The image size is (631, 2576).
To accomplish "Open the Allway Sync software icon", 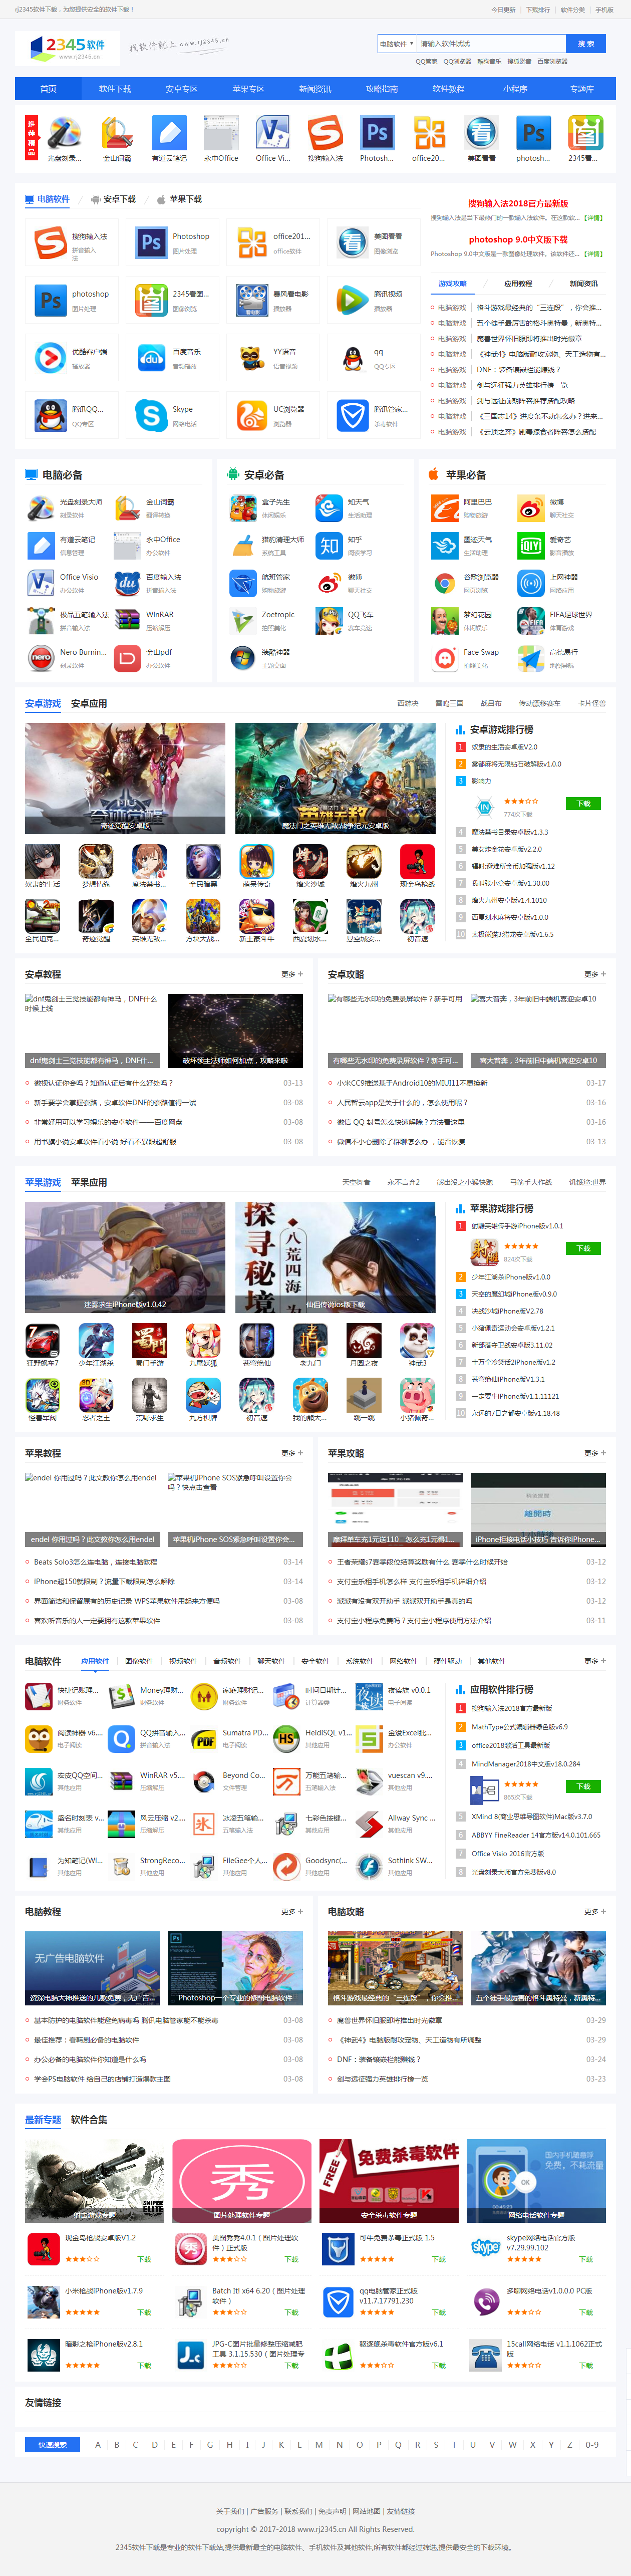I will pos(369,1823).
